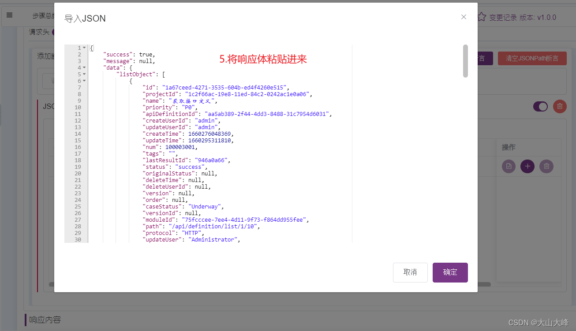The image size is (576, 331).
Task: Click the "updateTime": 1660295311810 line
Action: 188,140
